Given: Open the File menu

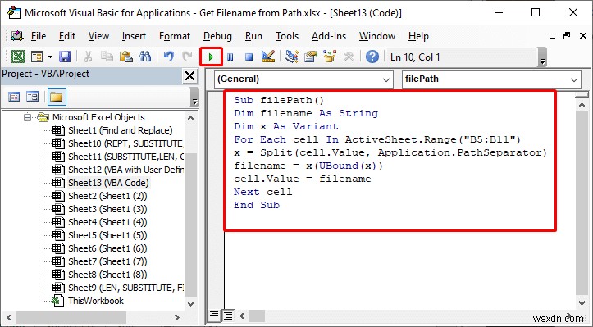Looking at the screenshot, I should [x=39, y=36].
